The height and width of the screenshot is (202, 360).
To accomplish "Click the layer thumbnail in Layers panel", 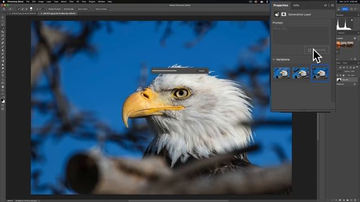I will tap(339, 80).
